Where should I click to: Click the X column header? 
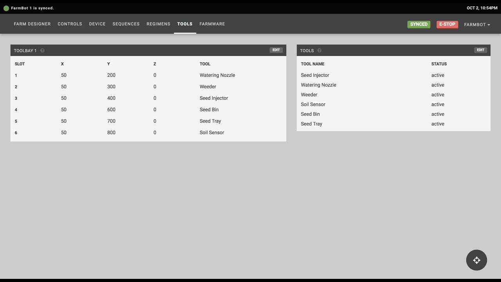coord(62,64)
